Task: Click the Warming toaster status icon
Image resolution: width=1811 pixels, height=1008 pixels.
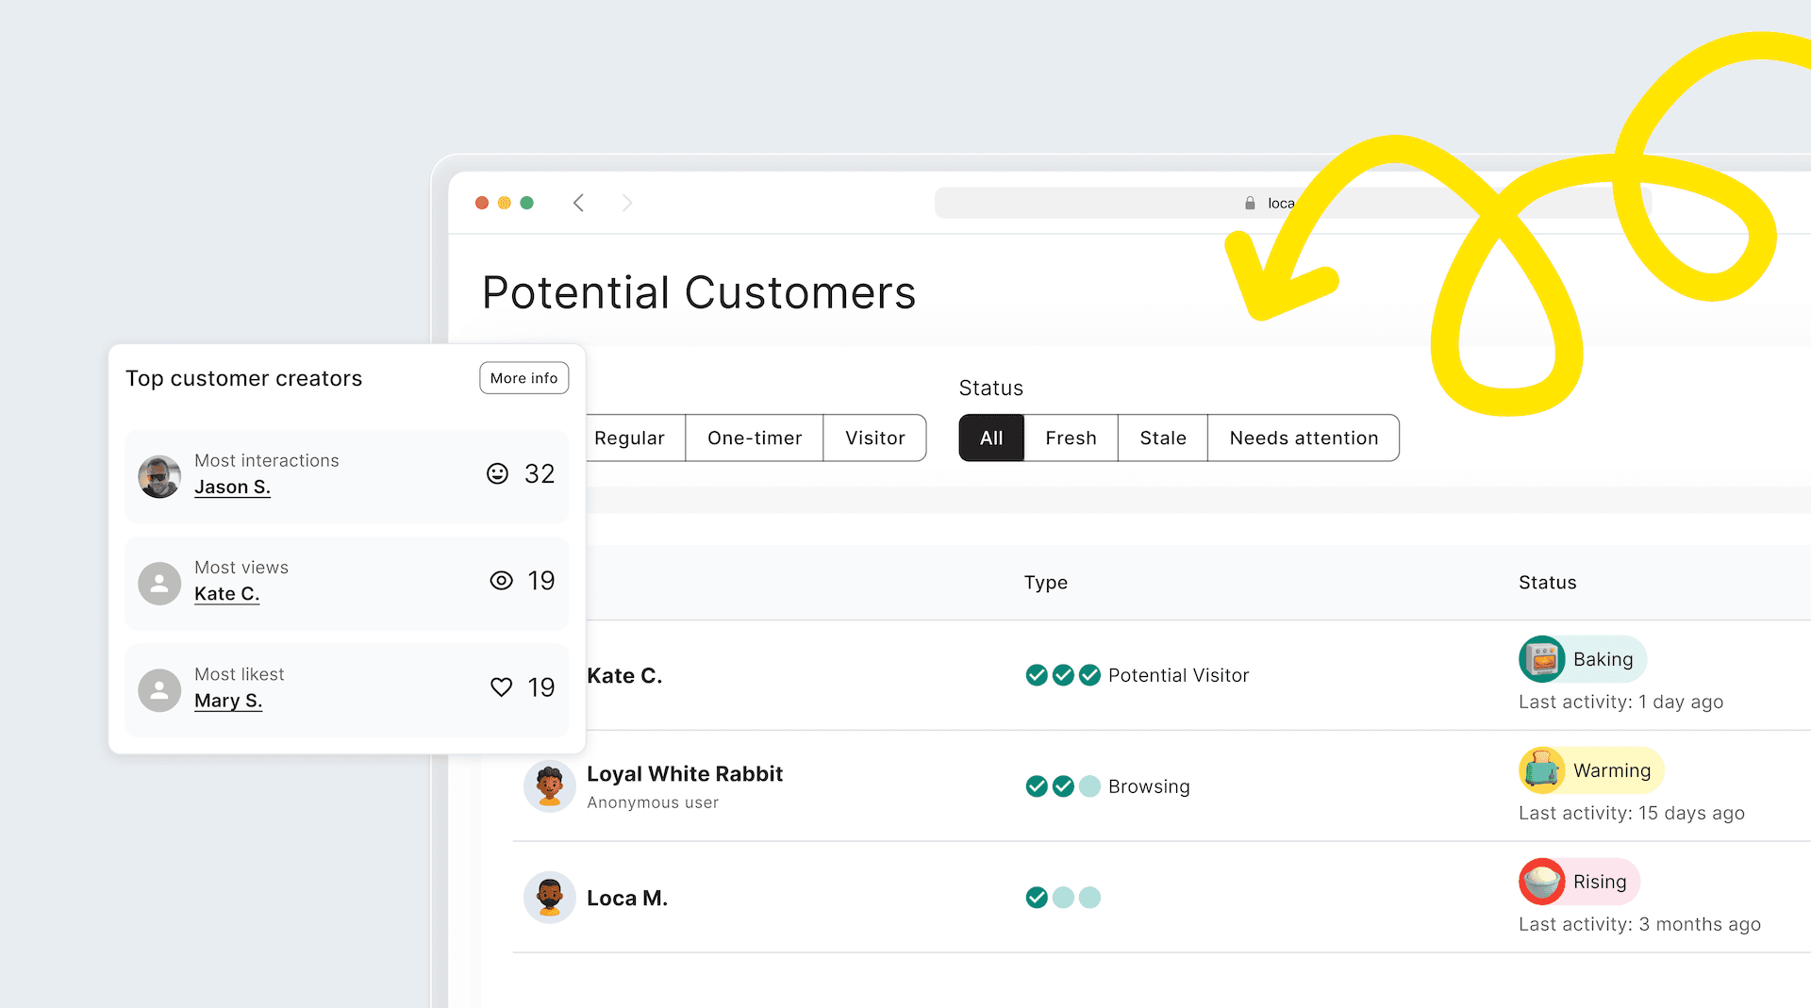Action: pos(1542,770)
